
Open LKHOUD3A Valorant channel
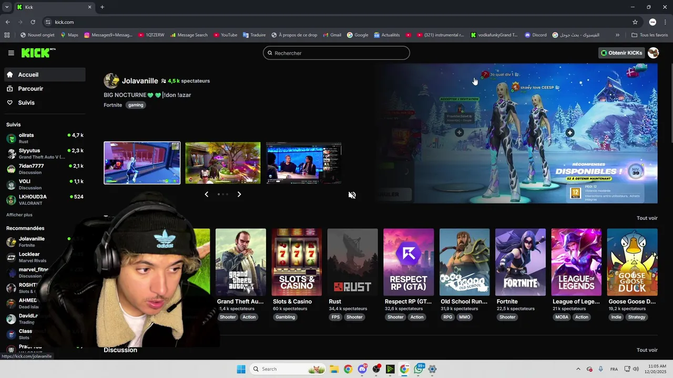[45, 199]
